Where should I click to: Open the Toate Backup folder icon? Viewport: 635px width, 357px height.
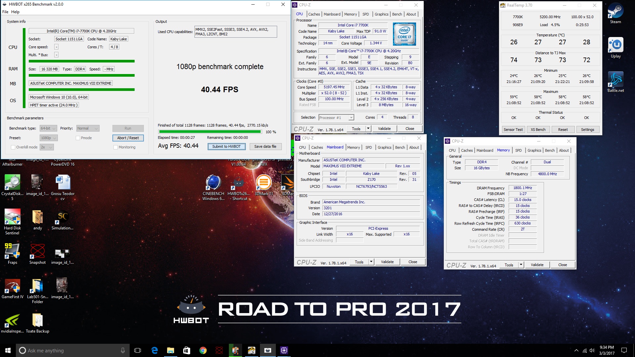coord(37,323)
